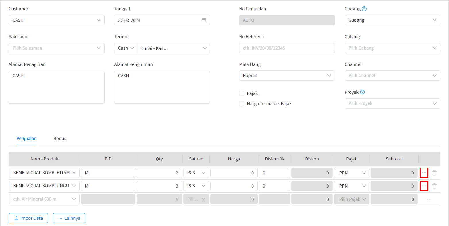Expand the Pilih Channel dropdown
449x226 pixels.
[x=392, y=76]
